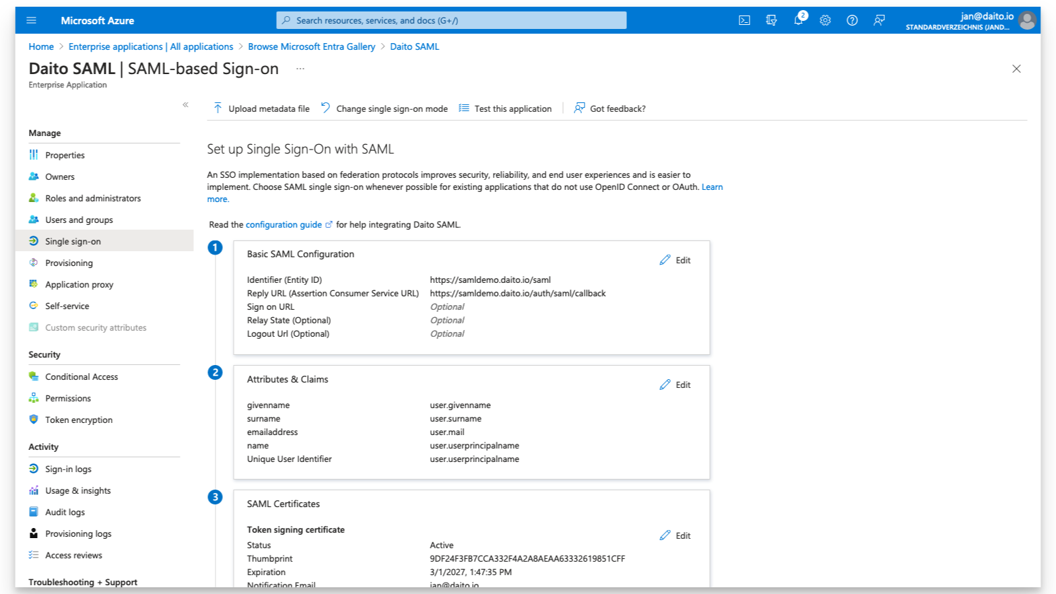Click the Identifier value https://samldemo.daito.io/saml
The width and height of the screenshot is (1056, 594).
coord(490,280)
